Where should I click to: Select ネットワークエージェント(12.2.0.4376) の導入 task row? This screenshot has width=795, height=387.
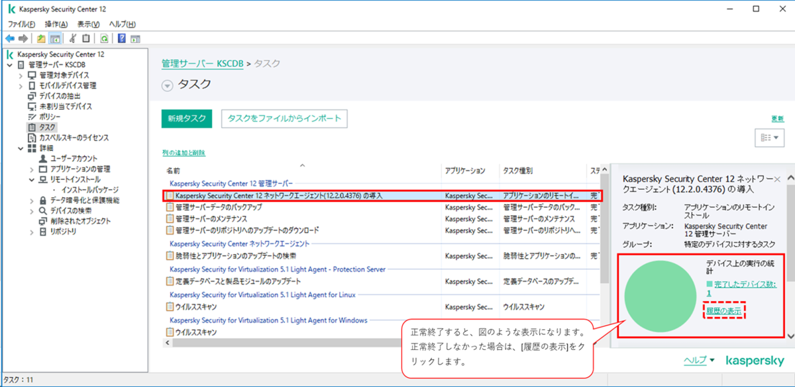tap(382, 196)
